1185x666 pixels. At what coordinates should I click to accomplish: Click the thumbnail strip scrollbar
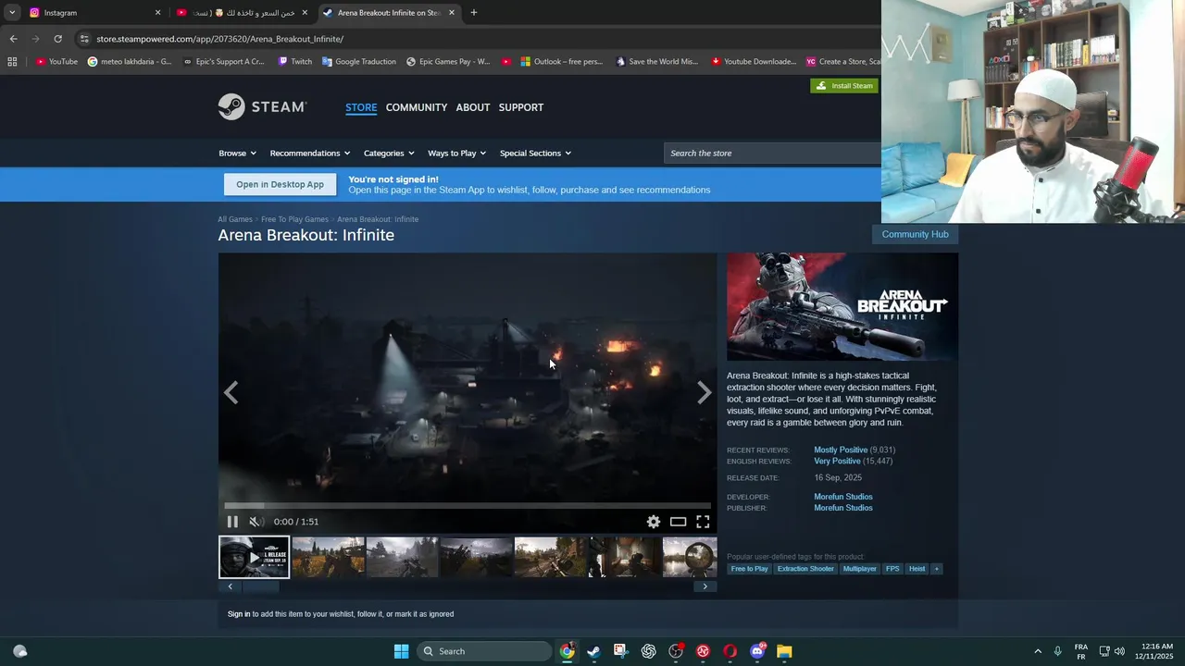pos(468,586)
